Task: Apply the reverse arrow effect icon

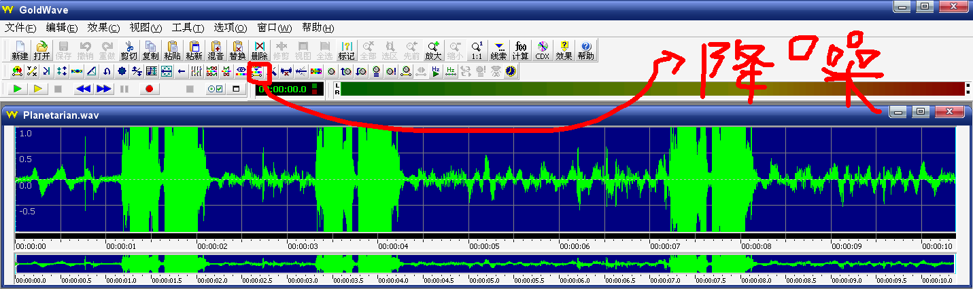Action: click(182, 71)
